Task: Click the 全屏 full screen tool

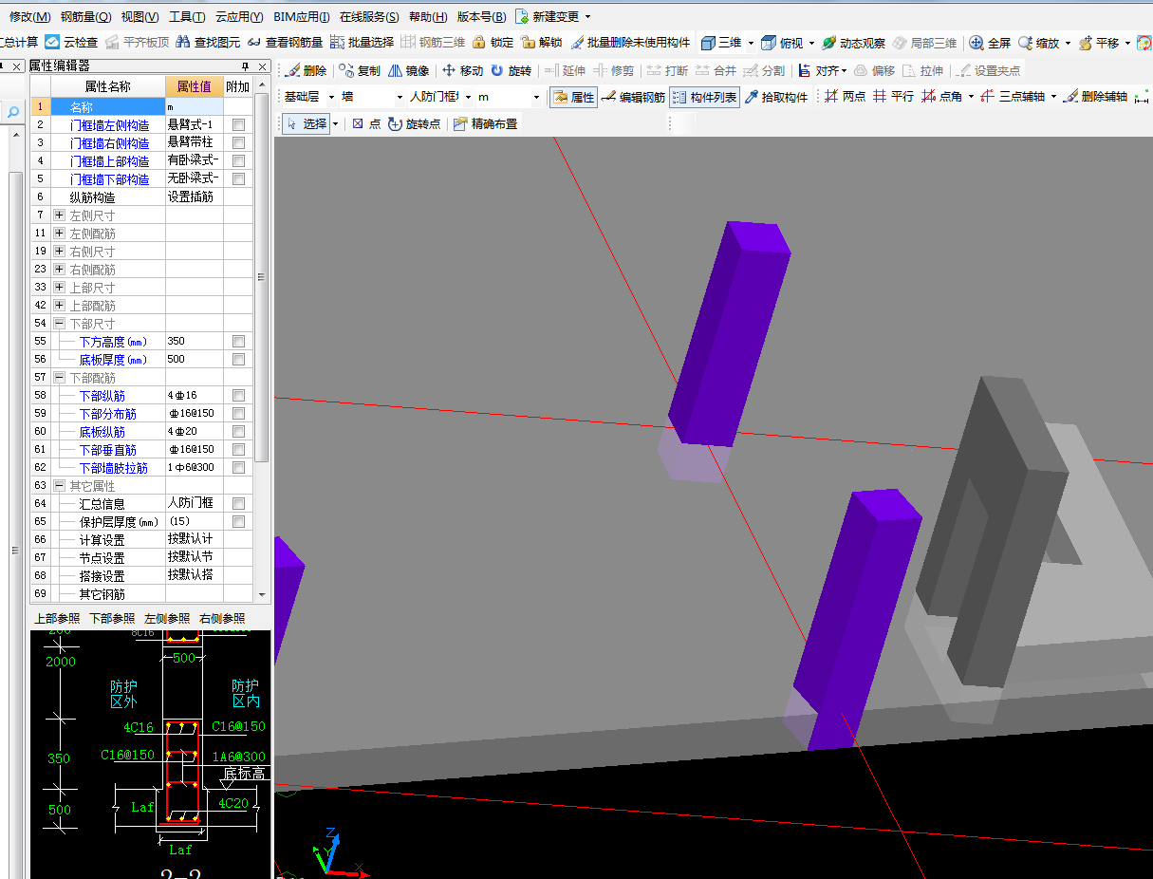Action: coord(990,43)
